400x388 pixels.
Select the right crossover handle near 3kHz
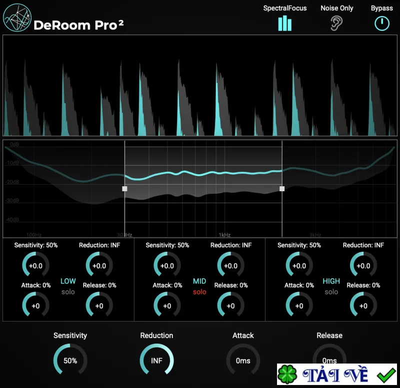[x=282, y=189]
